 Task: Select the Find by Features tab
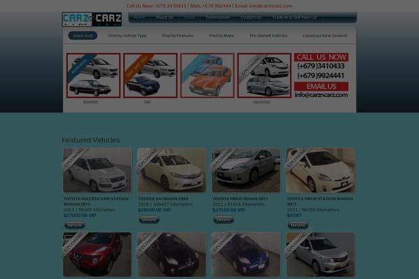[177, 36]
